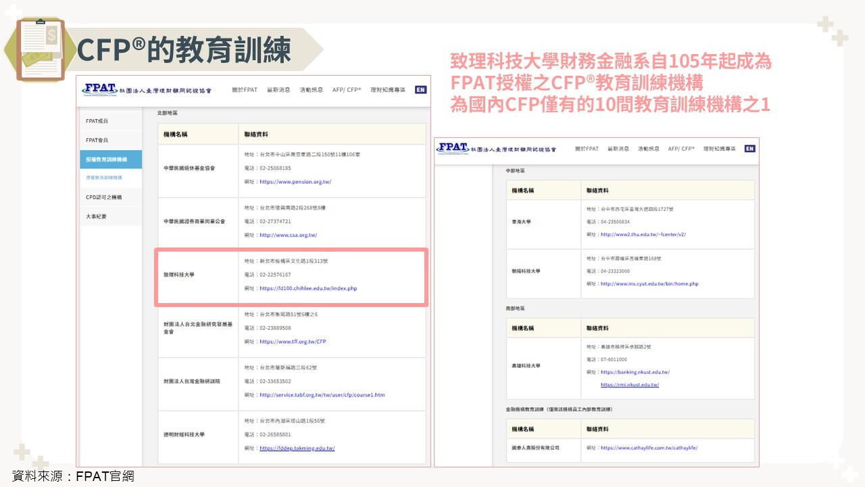This screenshot has width=865, height=487.
Task: Open the www.cathaylife.com.tw link
Action: pos(649,448)
